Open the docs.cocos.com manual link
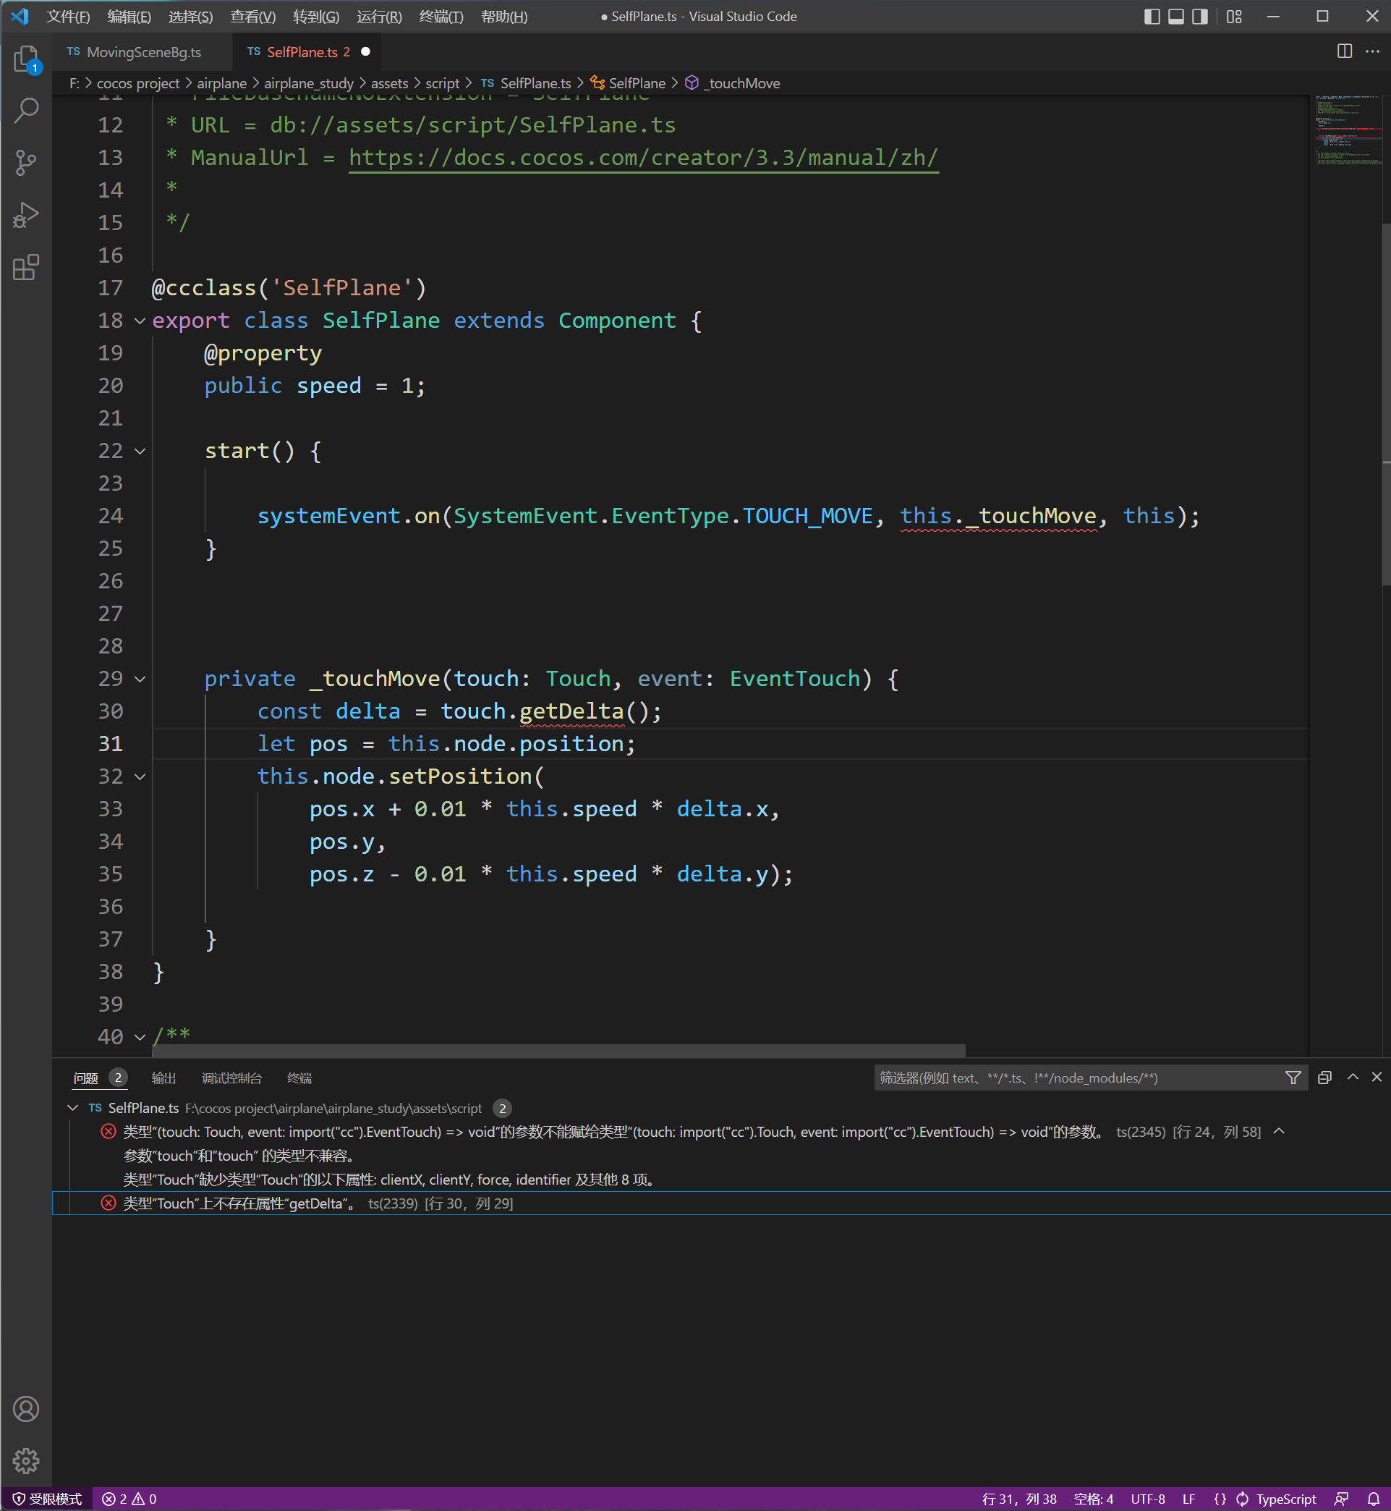Image resolution: width=1391 pixels, height=1511 pixels. click(x=643, y=157)
